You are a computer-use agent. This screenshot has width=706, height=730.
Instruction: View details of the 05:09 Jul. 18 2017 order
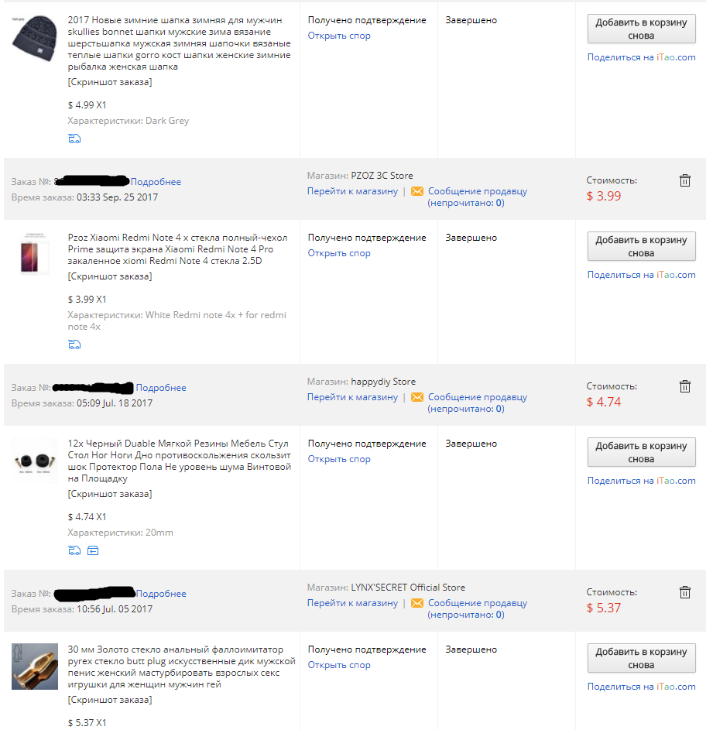click(161, 388)
